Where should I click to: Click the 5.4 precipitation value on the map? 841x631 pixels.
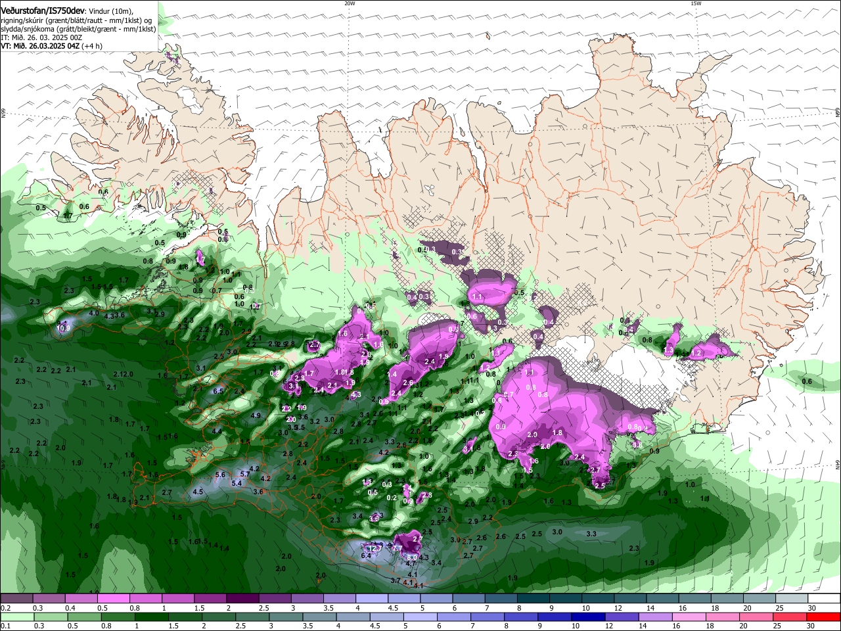237,483
